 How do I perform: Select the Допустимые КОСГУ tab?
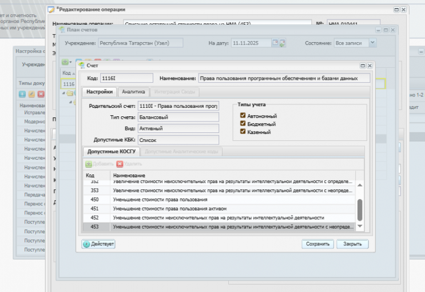(111, 152)
